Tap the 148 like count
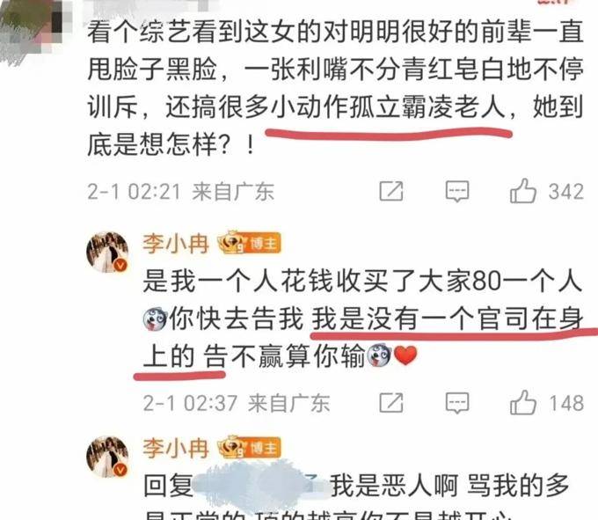This screenshot has height=520, width=598. 566,403
